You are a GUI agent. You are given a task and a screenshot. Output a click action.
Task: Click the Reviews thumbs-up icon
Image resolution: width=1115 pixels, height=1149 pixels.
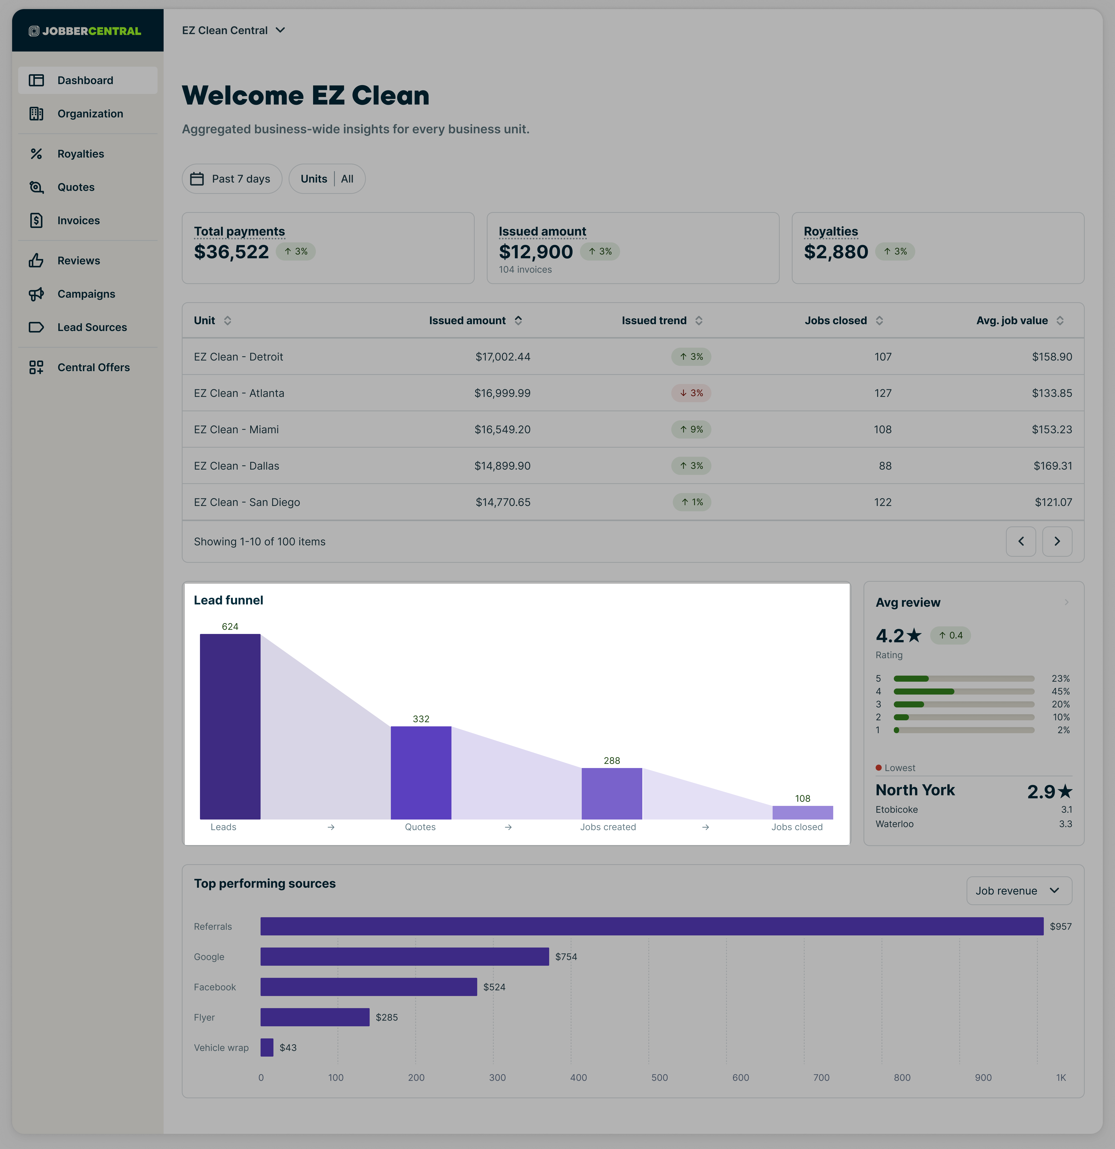point(36,260)
